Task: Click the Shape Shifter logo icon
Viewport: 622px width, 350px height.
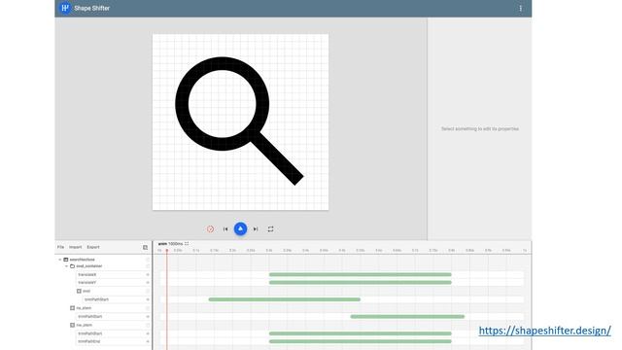Action: (x=65, y=8)
